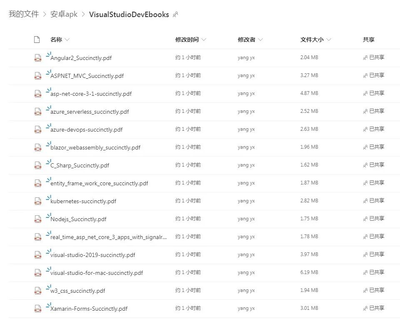The width and height of the screenshot is (400, 319).
Task: Open real_time_asp_net_core_3_apps_with_signalr file
Action: (x=108, y=237)
